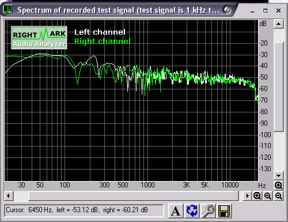The height and width of the screenshot is (222, 288).
Task: Click the right arrow of frequency scrollbar
Action: [x=247, y=196]
